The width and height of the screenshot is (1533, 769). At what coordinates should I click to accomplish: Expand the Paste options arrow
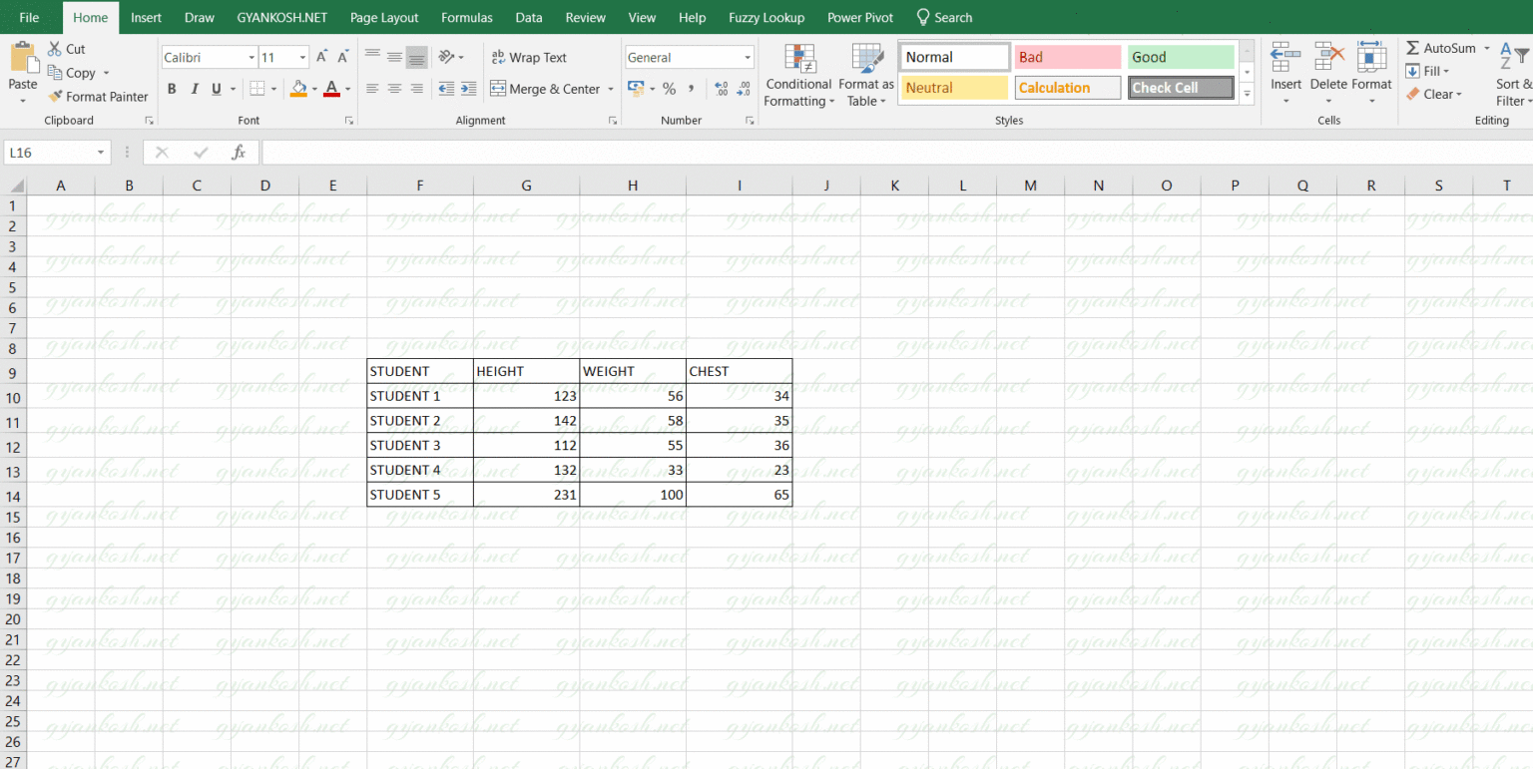click(x=22, y=100)
